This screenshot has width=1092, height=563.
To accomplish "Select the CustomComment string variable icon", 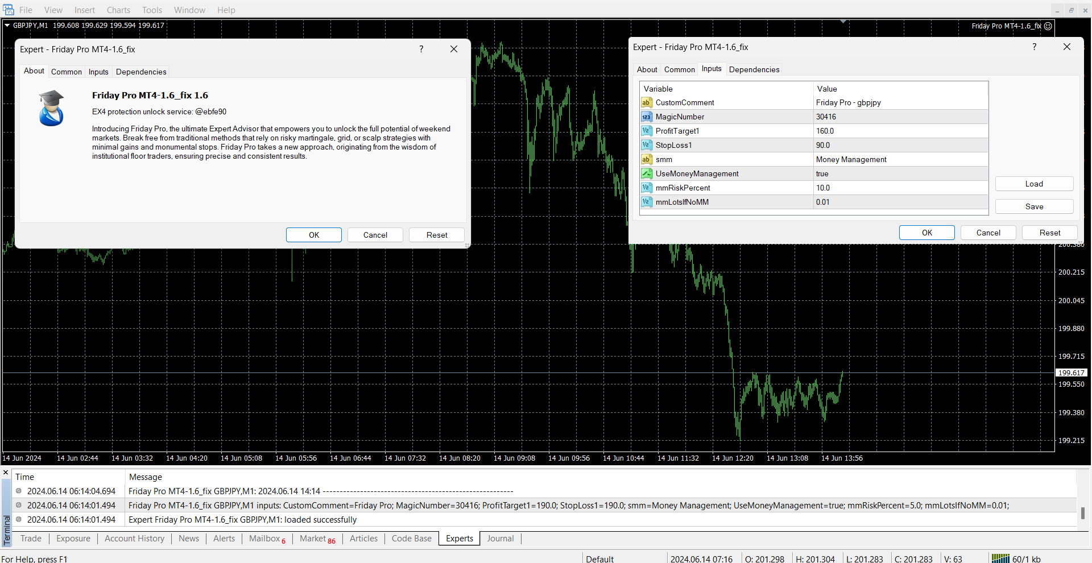I will pos(647,103).
